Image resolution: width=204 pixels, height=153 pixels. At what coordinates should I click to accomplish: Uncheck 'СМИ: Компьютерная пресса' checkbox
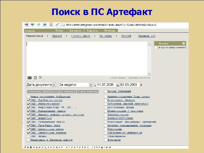pyautogui.click(x=28, y=111)
